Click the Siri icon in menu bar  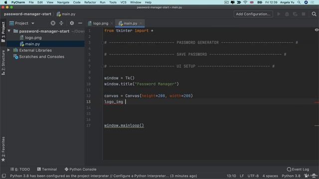click(x=306, y=2)
